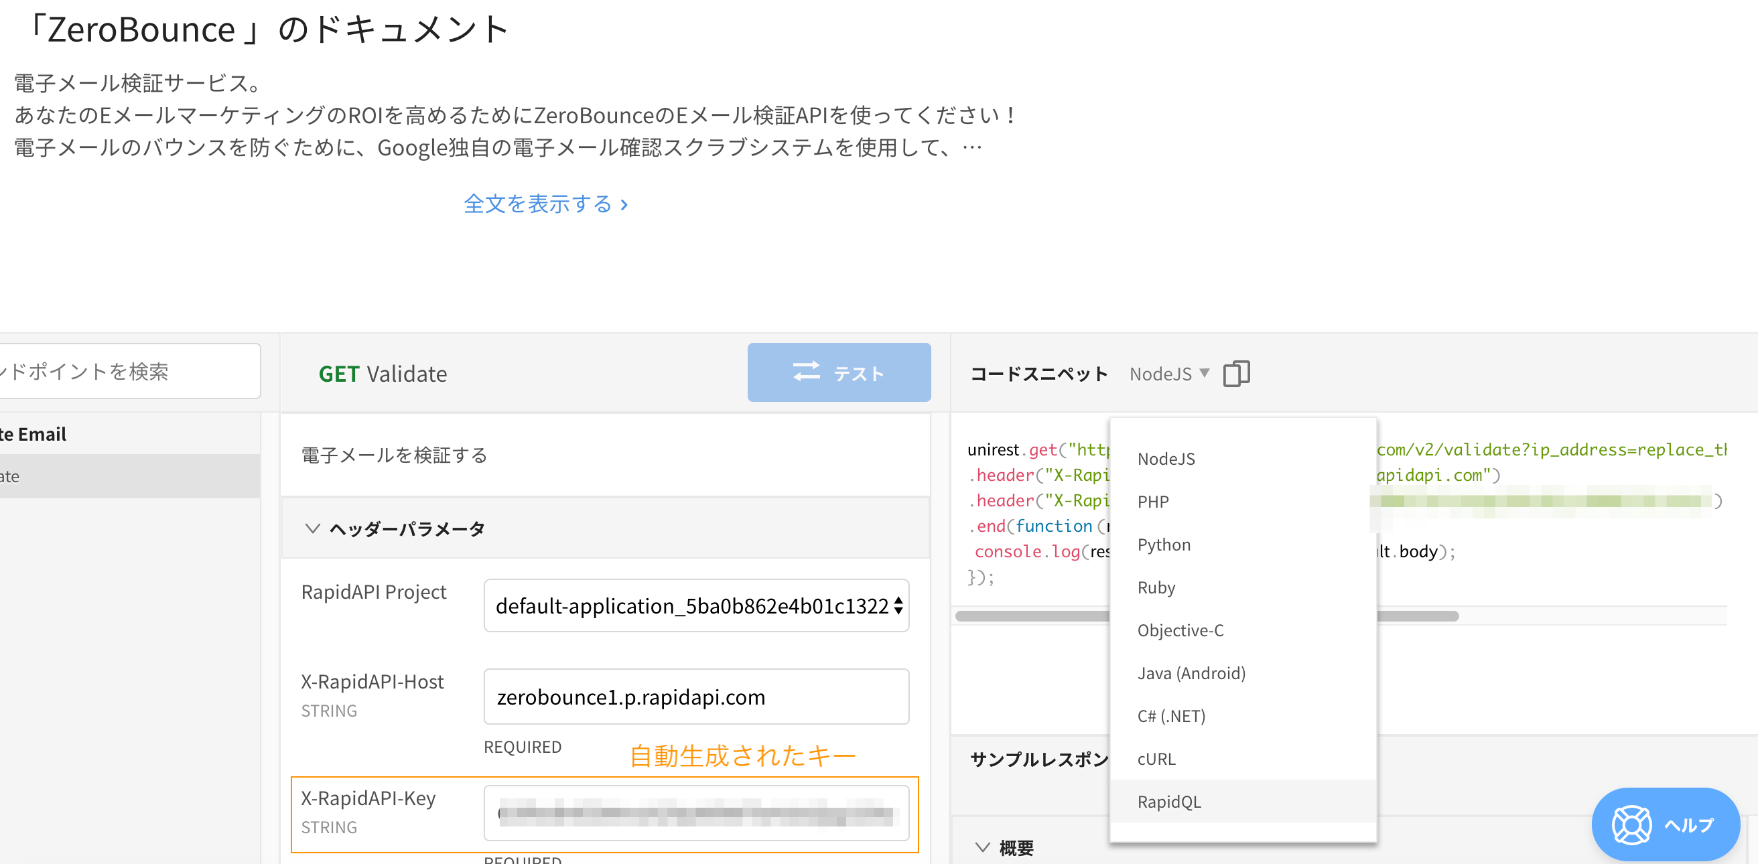1758x864 pixels.
Task: Open the RapidAPI Project select box
Action: (696, 606)
